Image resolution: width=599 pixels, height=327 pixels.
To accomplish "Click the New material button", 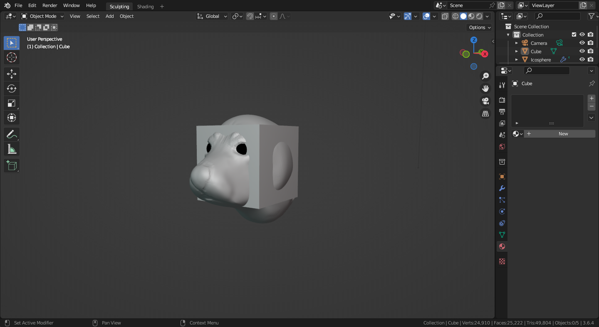I will [x=563, y=134].
